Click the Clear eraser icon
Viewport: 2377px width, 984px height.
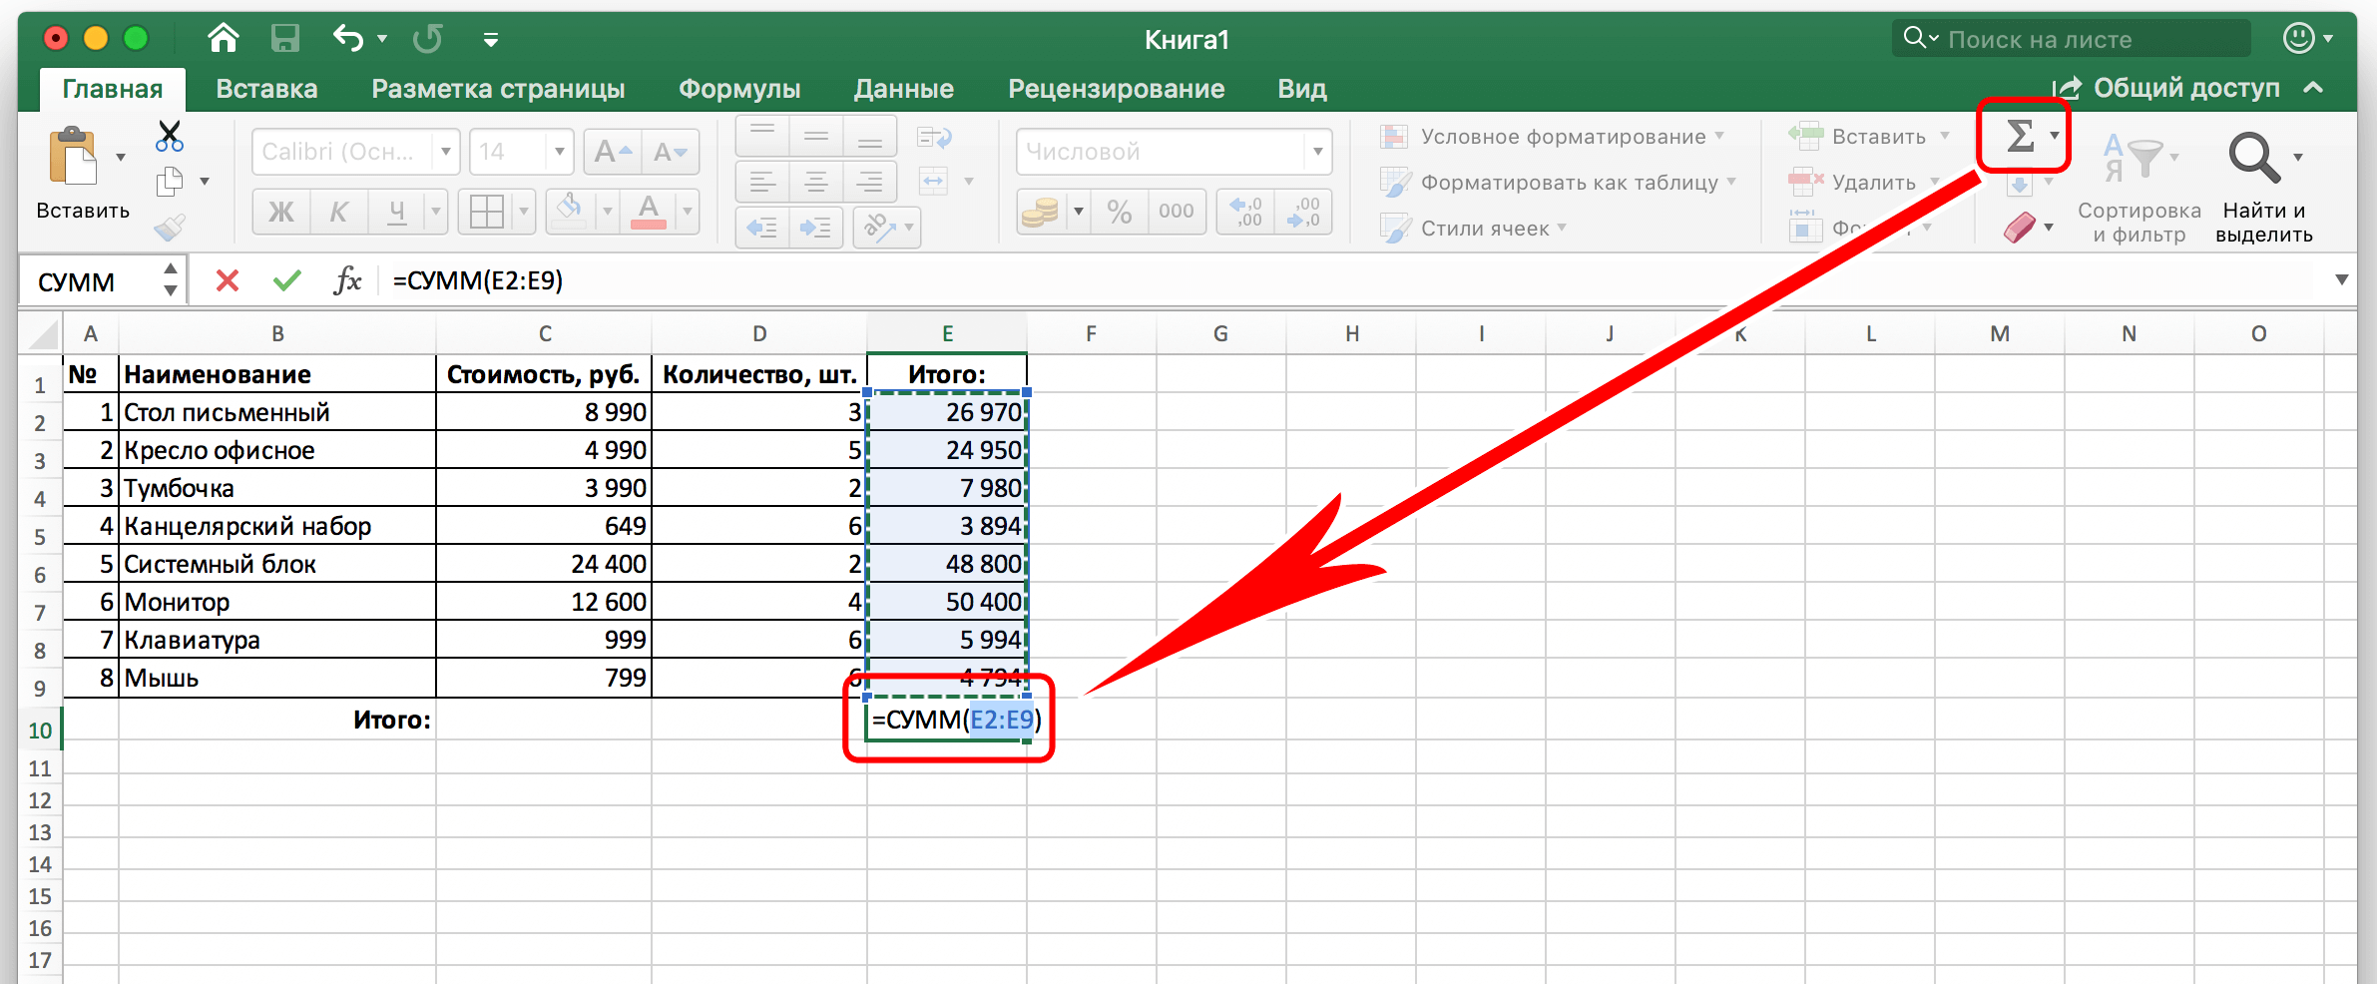(x=2019, y=228)
